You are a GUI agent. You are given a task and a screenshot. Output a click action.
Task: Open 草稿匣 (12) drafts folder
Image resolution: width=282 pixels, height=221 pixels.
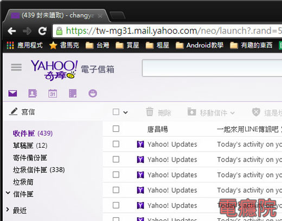point(30,146)
